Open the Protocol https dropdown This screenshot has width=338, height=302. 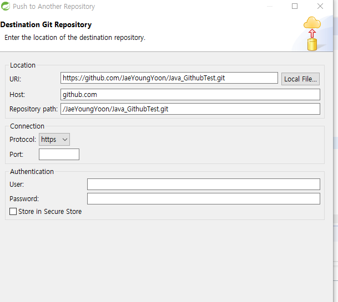point(54,140)
